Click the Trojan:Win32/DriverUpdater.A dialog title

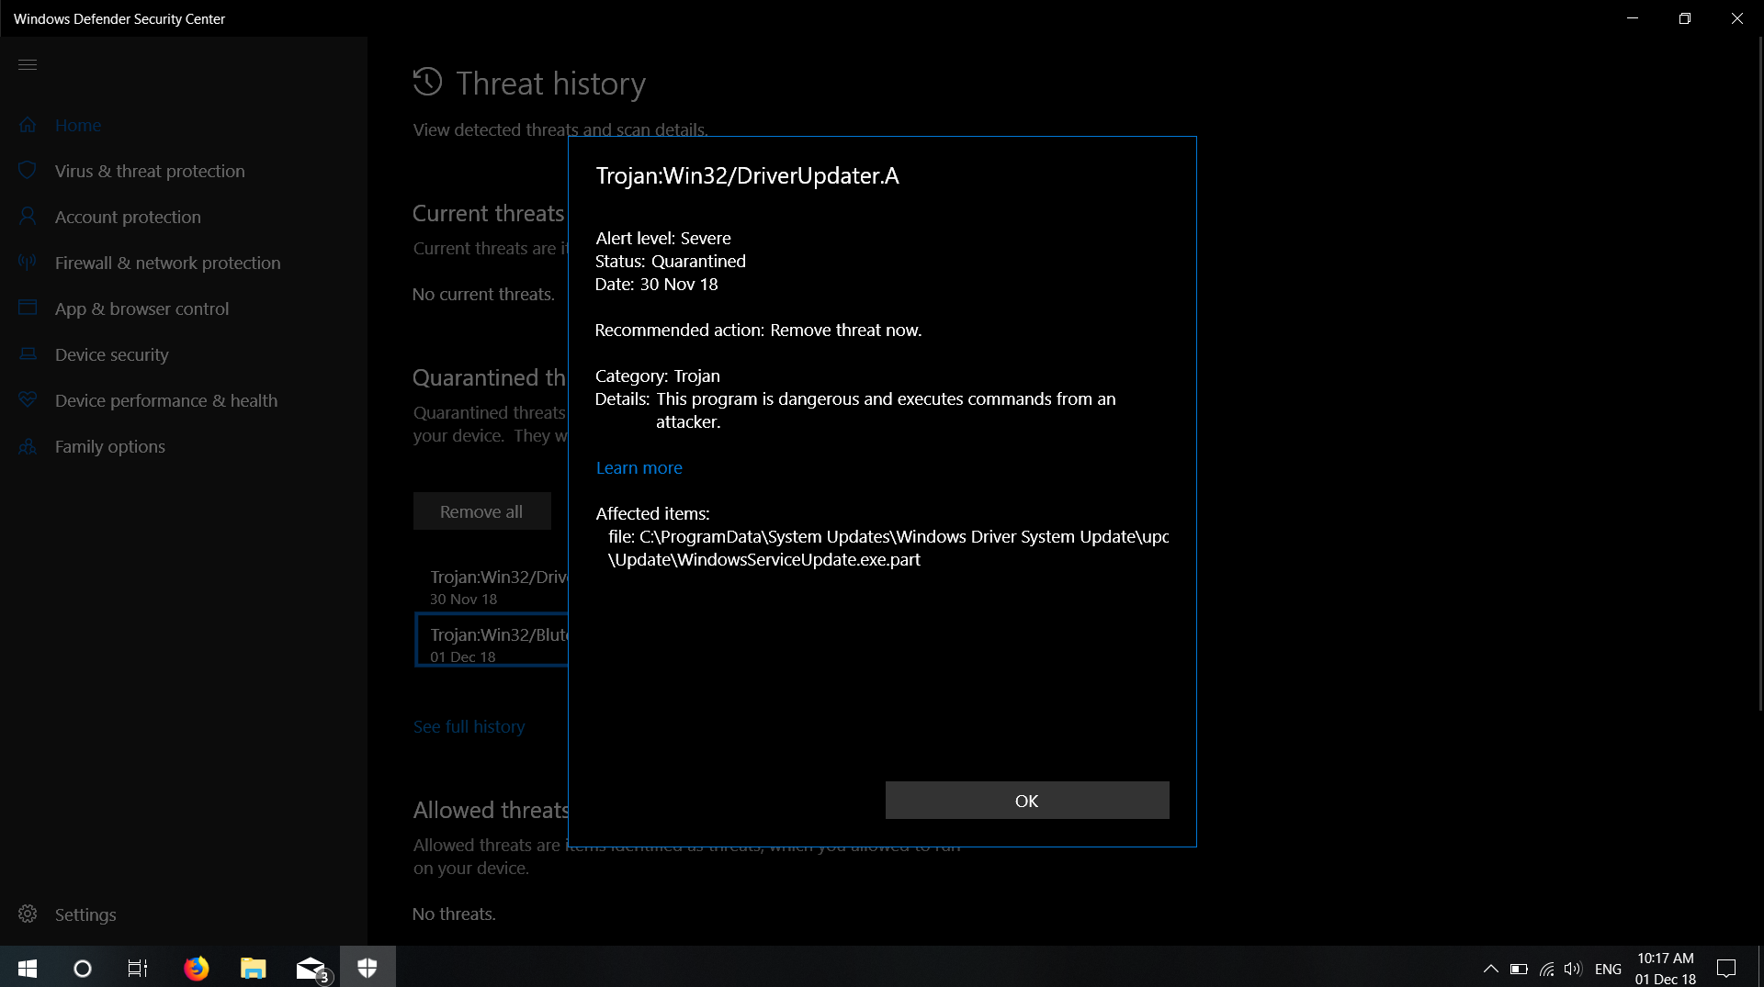pyautogui.click(x=747, y=175)
